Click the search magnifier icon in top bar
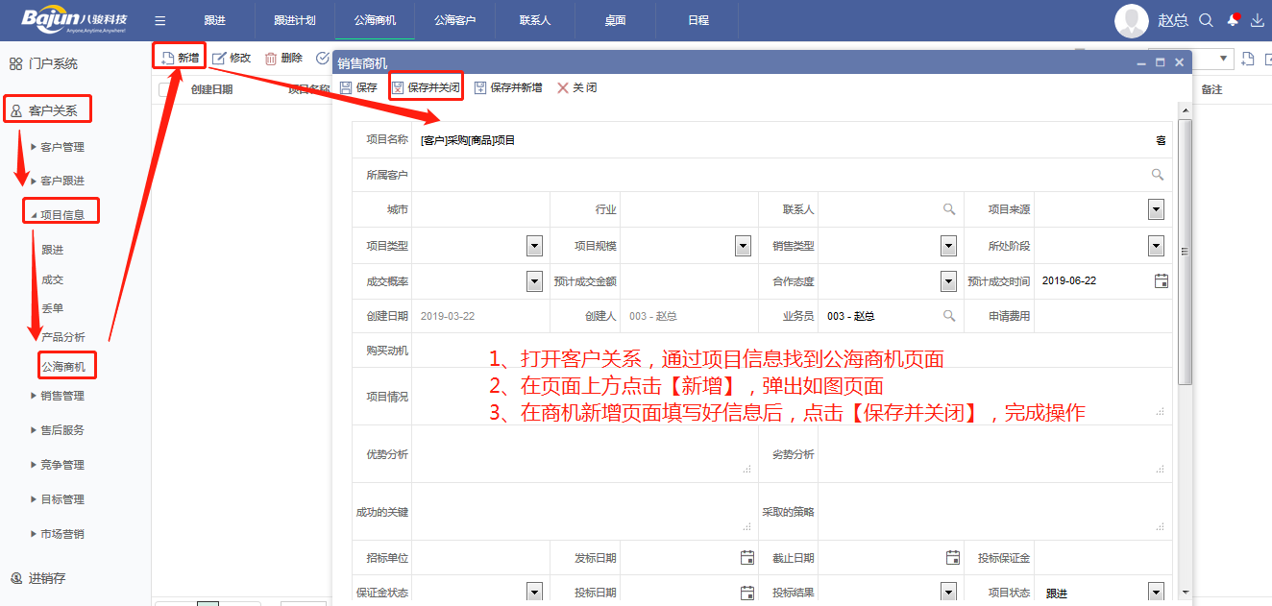The height and width of the screenshot is (606, 1272). pyautogui.click(x=1207, y=20)
